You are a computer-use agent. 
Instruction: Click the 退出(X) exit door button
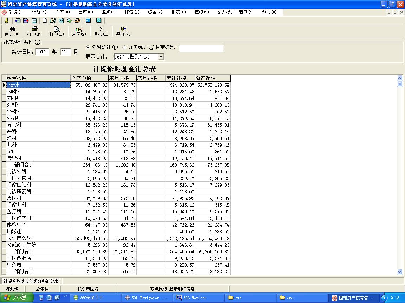pos(123,32)
